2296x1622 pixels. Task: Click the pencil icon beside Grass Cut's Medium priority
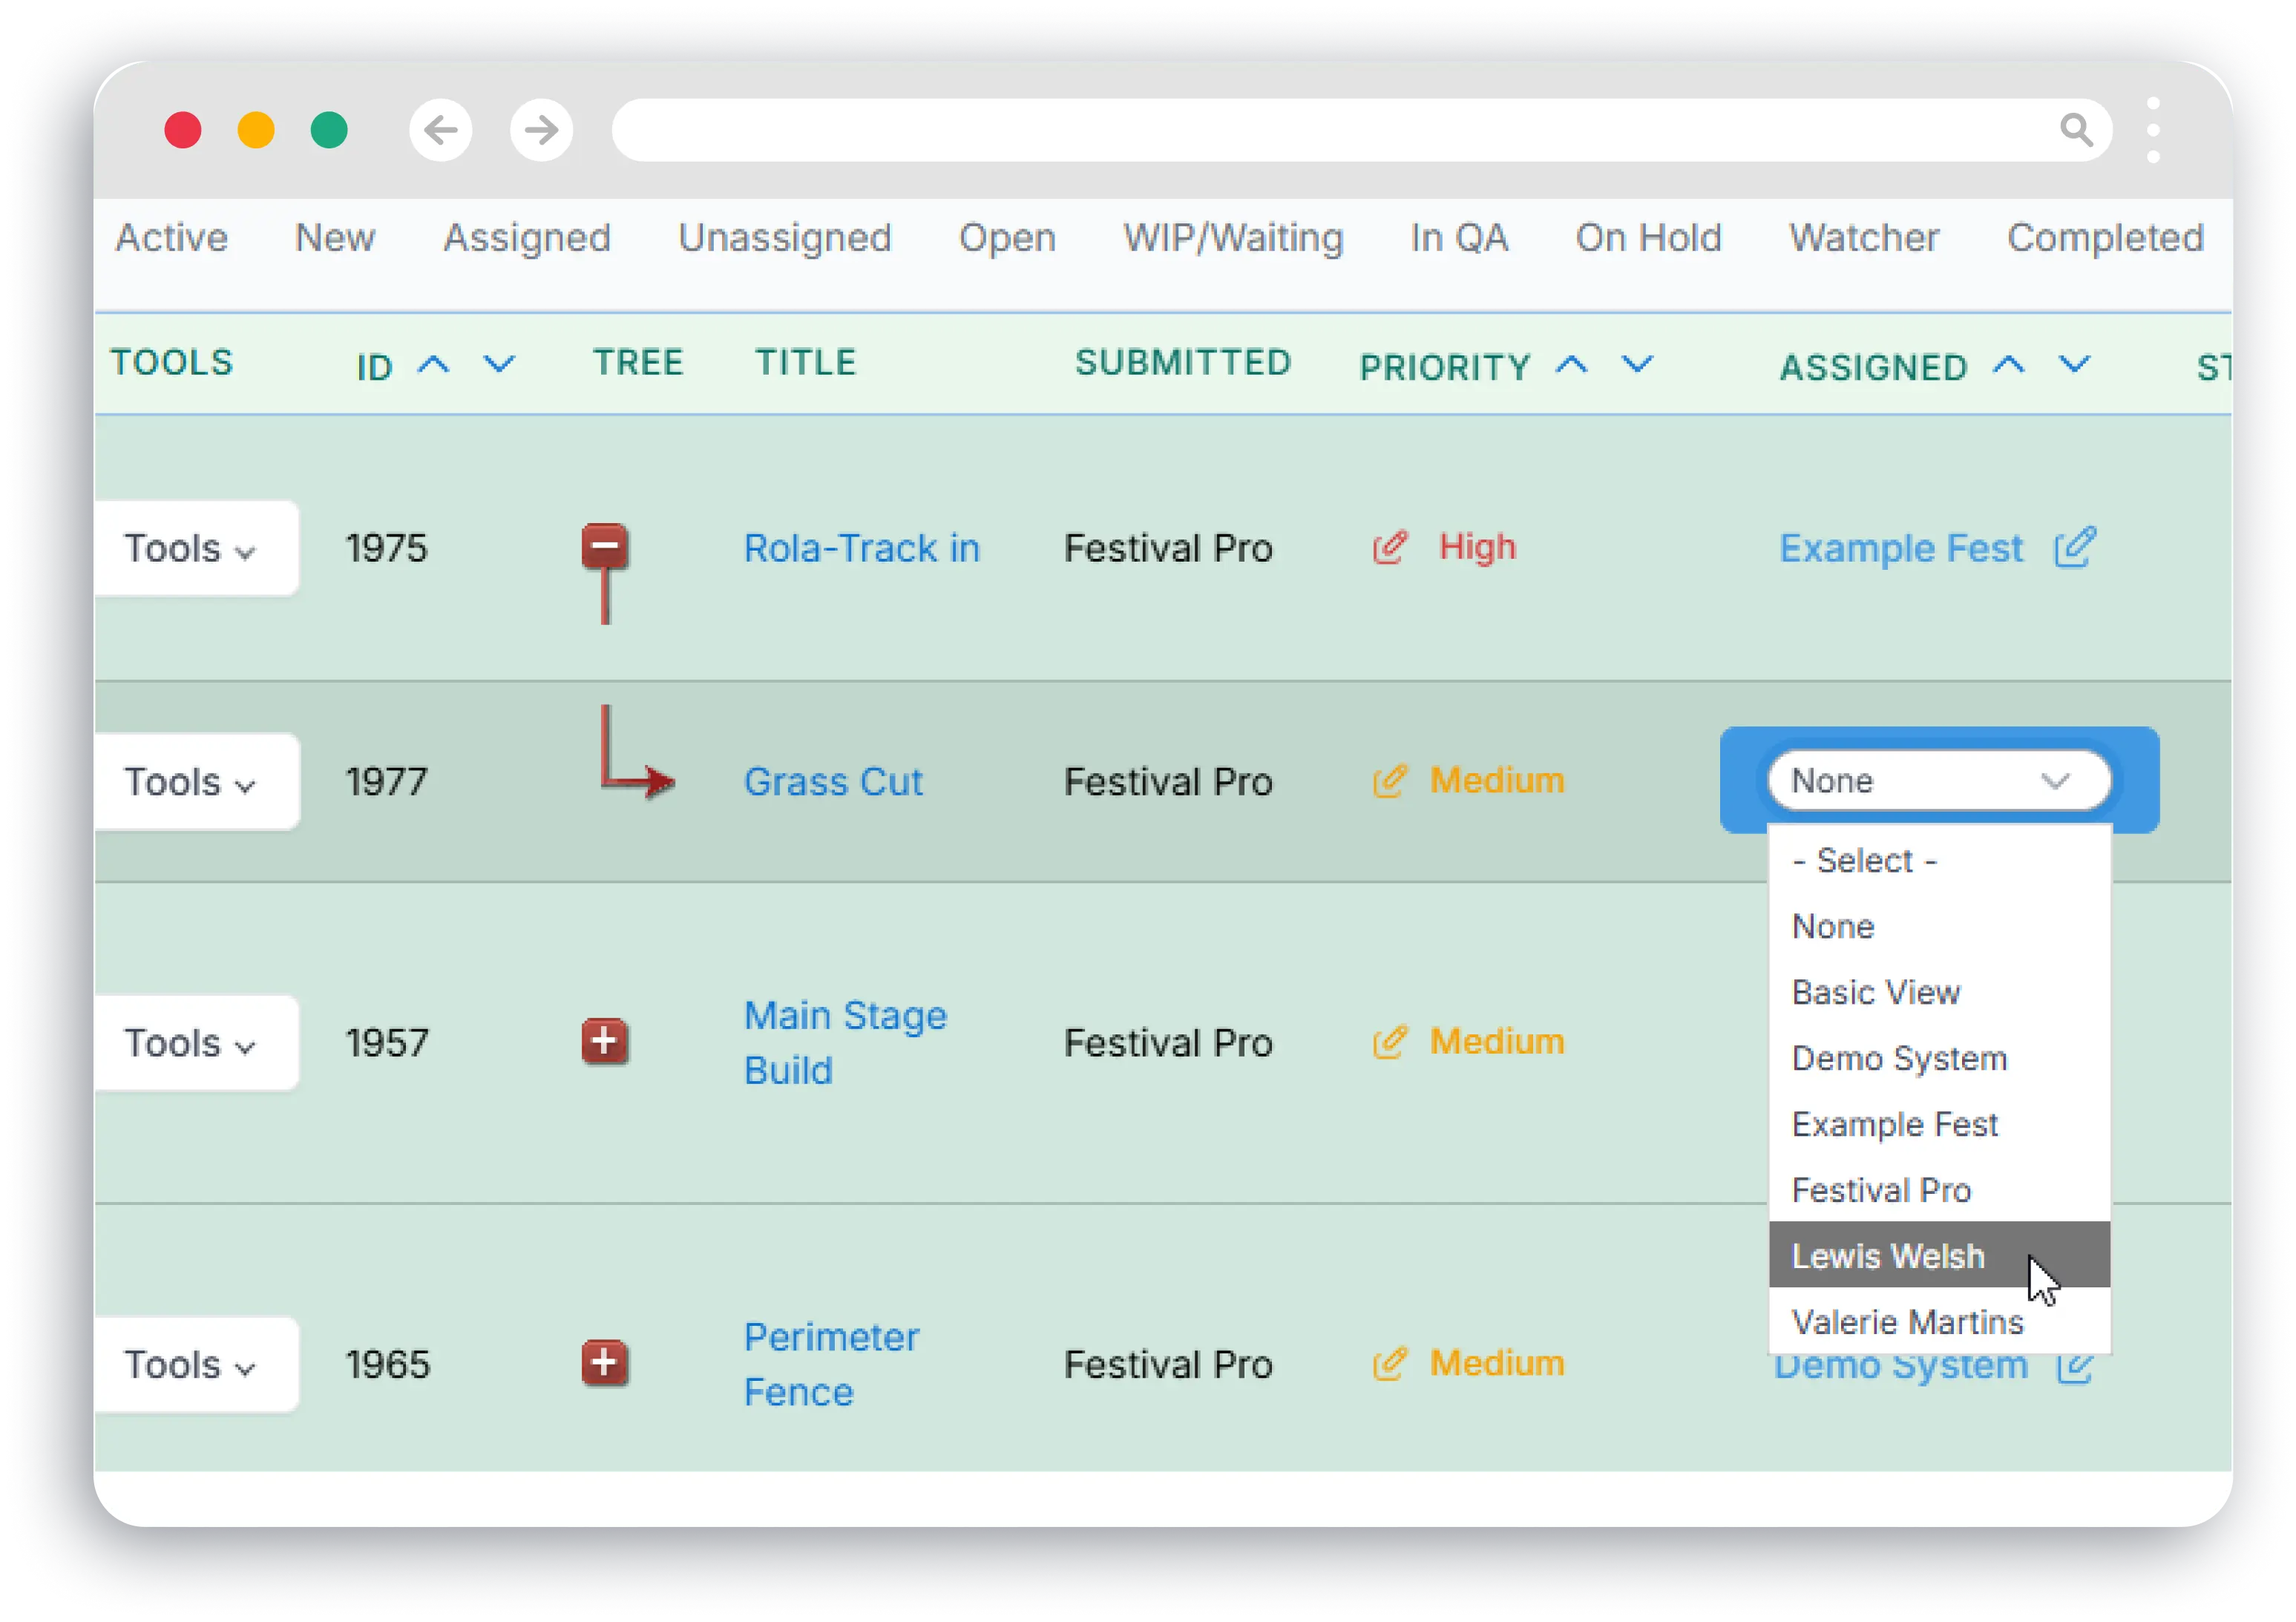click(1389, 781)
